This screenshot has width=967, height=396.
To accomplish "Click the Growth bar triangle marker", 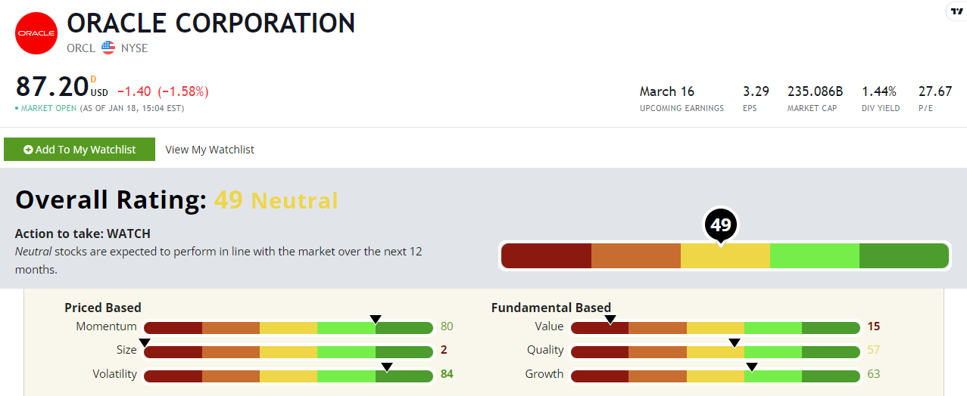I will [751, 367].
